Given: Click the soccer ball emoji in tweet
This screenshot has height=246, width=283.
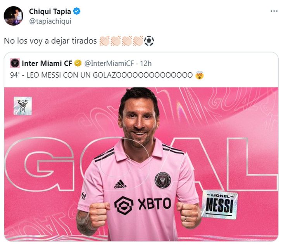Looking at the screenshot, I should tap(149, 41).
